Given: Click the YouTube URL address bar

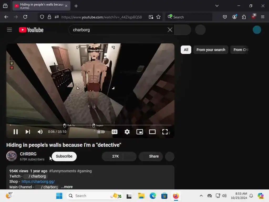Looking at the screenshot, I should [x=102, y=17].
